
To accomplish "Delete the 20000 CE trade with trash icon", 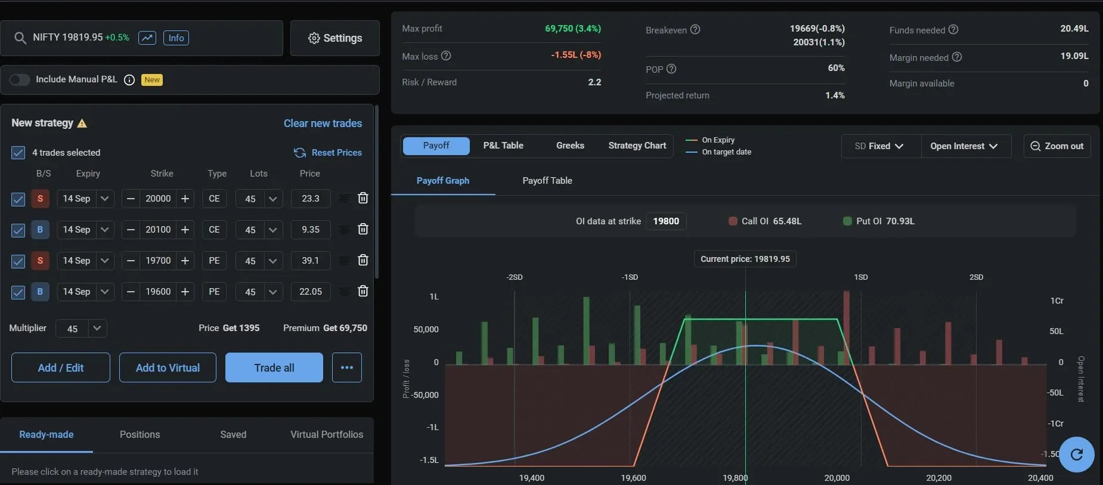I will (x=362, y=198).
